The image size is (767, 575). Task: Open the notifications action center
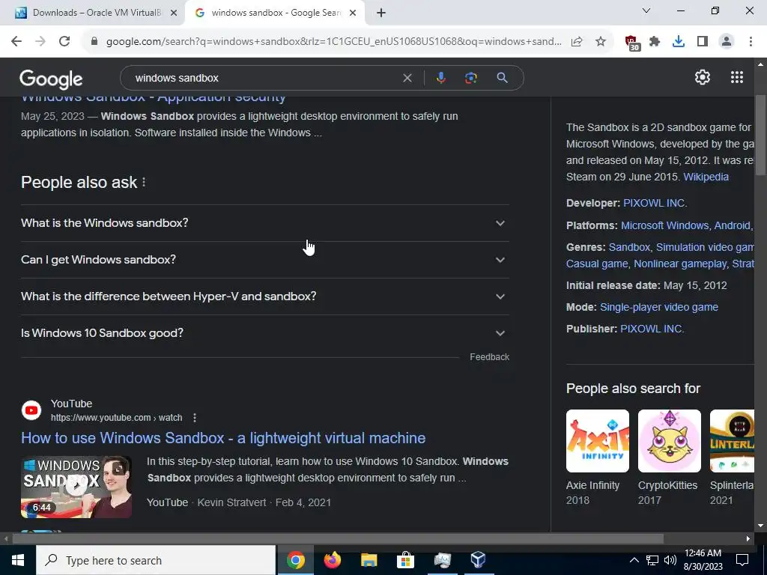coord(742,560)
